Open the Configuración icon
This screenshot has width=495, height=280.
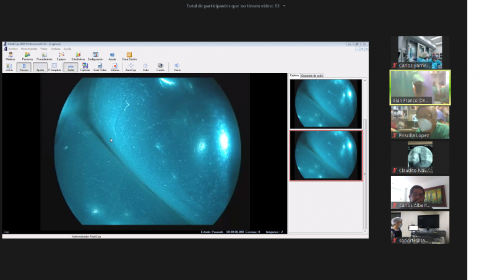pos(95,56)
